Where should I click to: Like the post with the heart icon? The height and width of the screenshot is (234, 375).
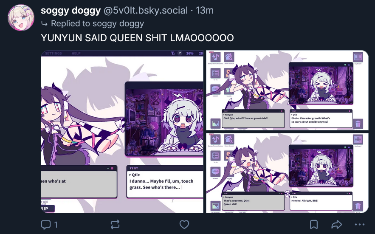[x=184, y=224]
